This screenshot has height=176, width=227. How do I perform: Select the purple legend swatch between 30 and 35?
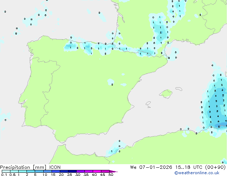(x=81, y=171)
